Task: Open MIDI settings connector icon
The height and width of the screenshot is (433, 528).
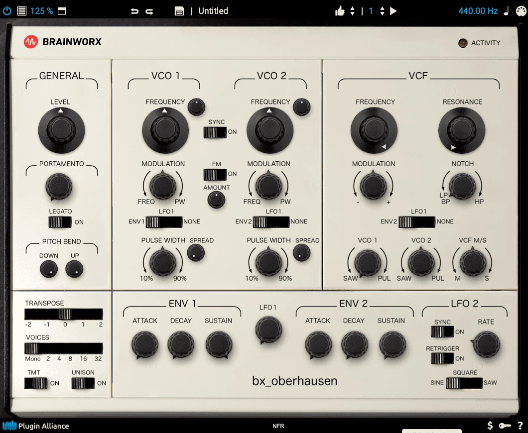Action: click(521, 11)
